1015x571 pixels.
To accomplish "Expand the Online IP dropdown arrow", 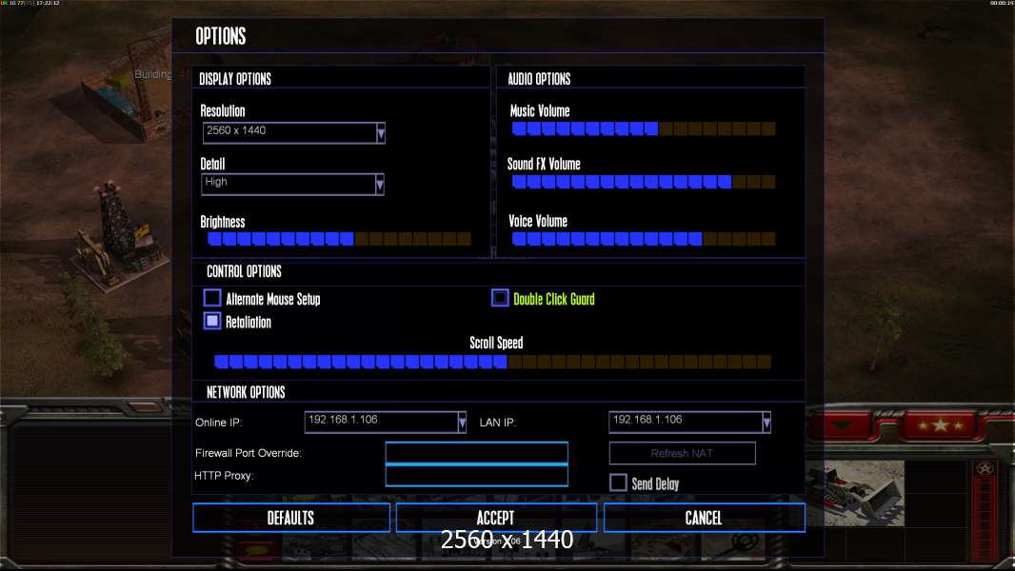I will [x=462, y=423].
